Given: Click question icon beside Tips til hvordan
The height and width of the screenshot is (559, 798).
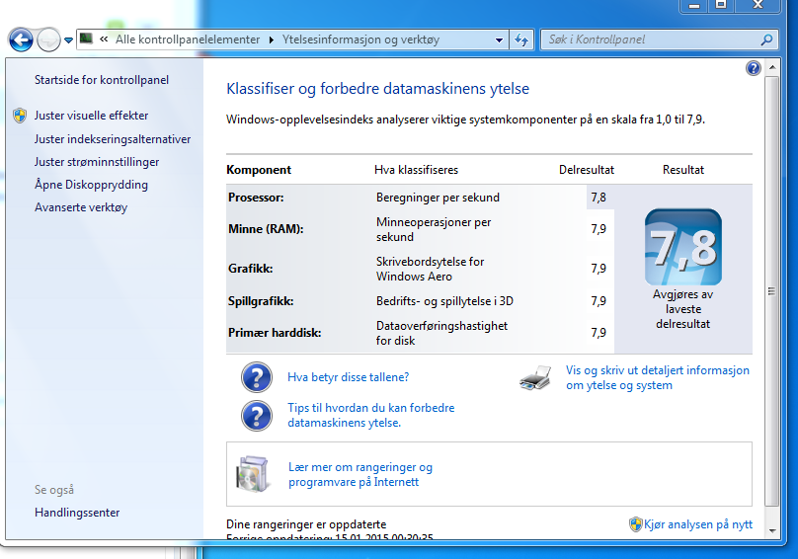Looking at the screenshot, I should 257,416.
